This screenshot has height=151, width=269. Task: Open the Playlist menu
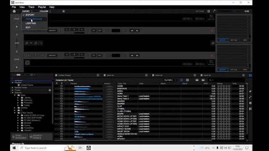coord(42,7)
